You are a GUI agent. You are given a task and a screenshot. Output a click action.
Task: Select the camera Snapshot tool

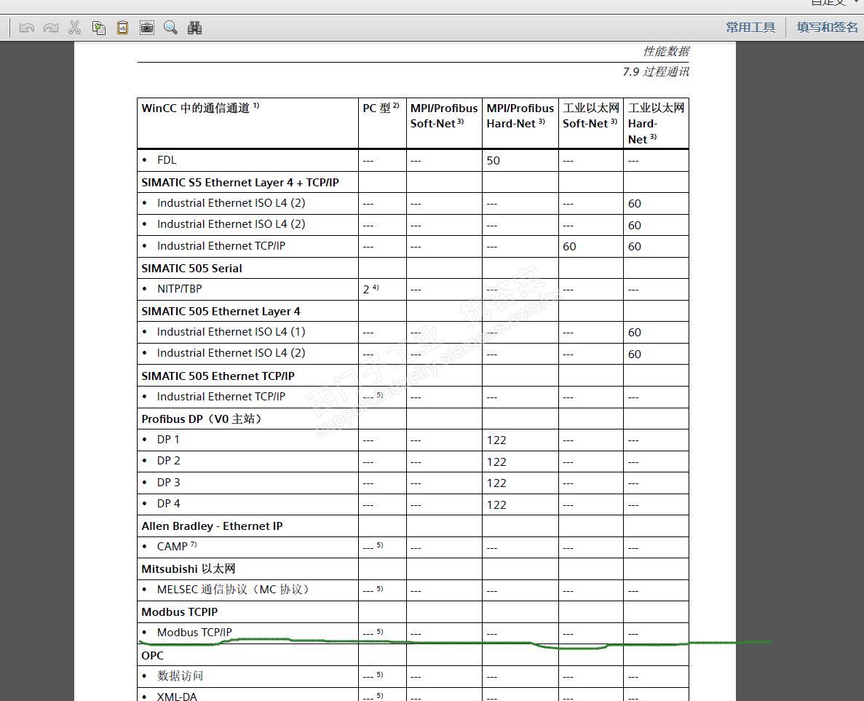click(146, 28)
